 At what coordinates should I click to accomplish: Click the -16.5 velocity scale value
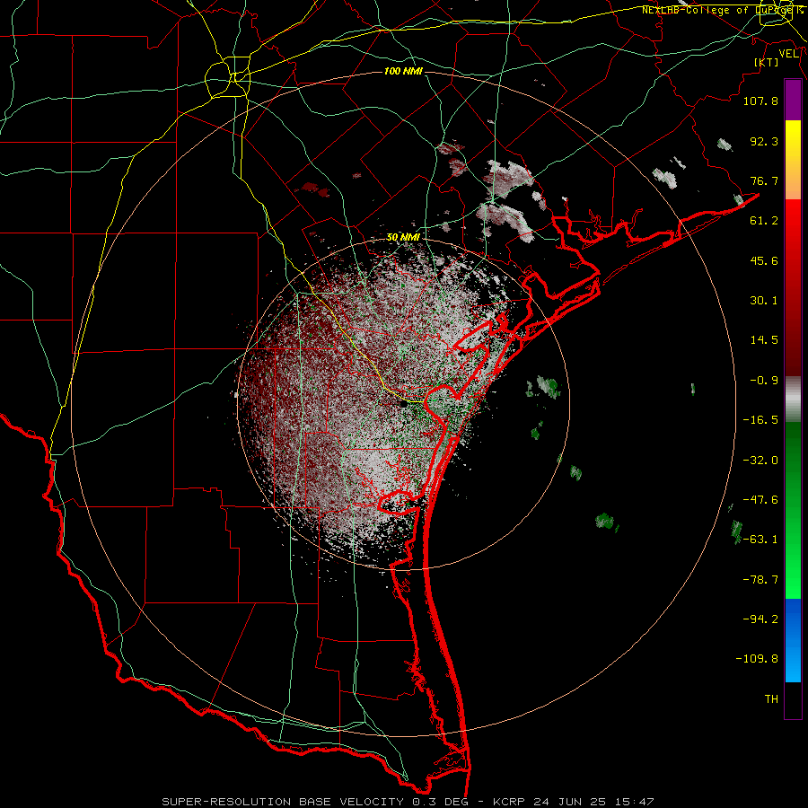pyautogui.click(x=760, y=420)
